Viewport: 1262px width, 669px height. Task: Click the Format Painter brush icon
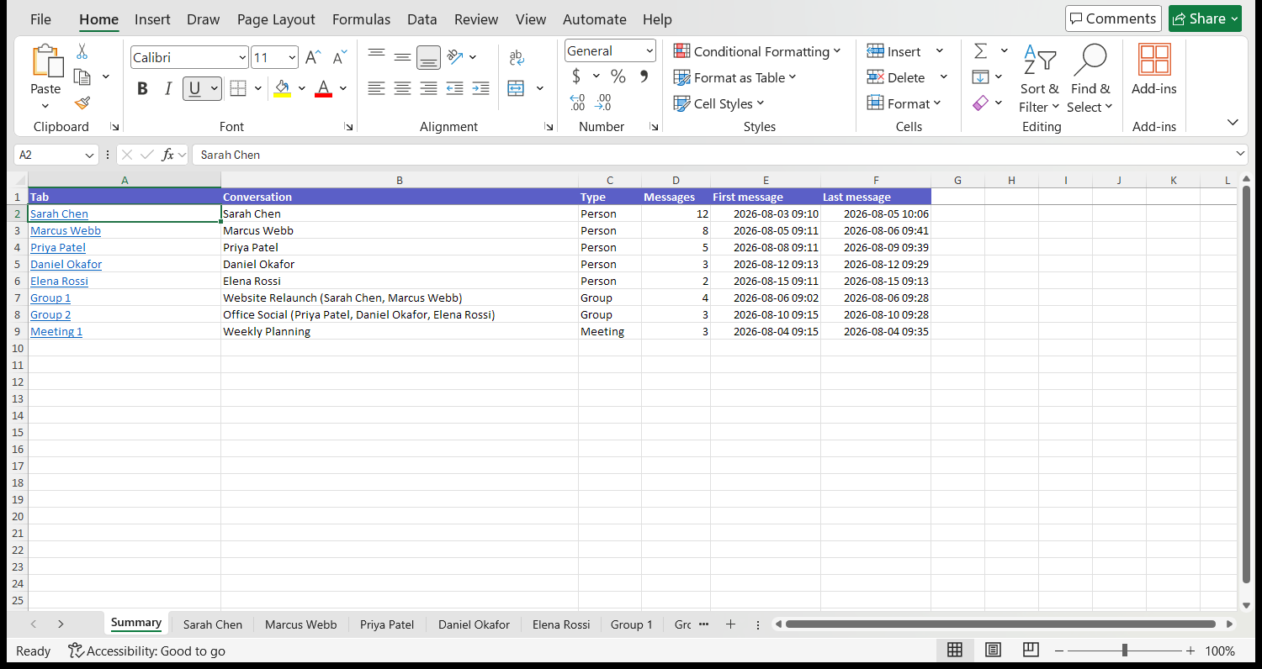pyautogui.click(x=82, y=103)
